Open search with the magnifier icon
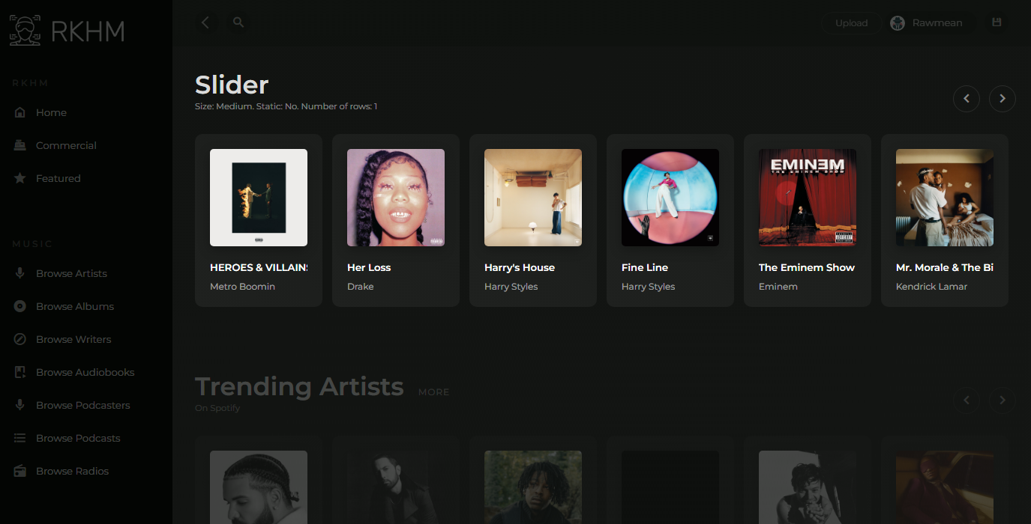 pyautogui.click(x=238, y=22)
